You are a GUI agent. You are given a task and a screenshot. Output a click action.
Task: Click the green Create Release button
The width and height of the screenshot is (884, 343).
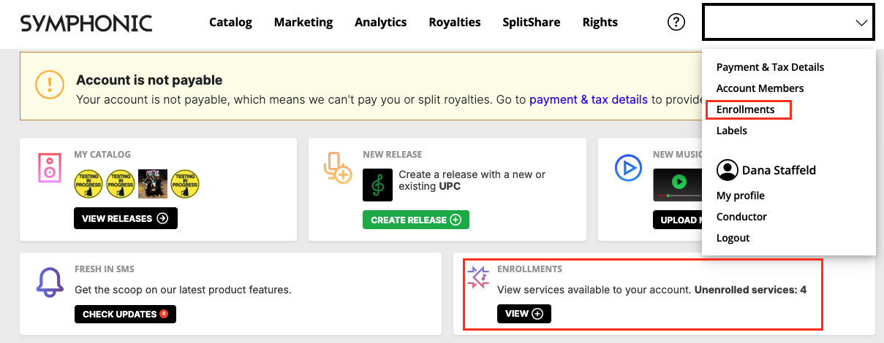tap(416, 220)
